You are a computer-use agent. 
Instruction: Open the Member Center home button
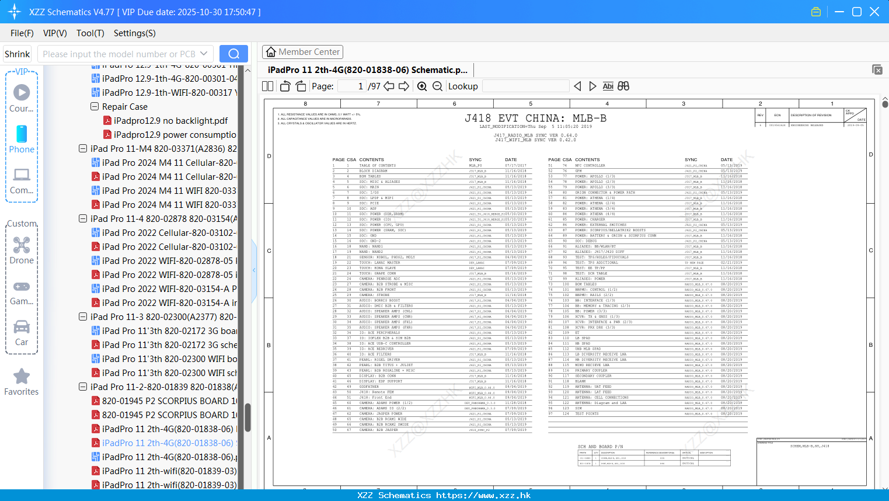click(302, 52)
